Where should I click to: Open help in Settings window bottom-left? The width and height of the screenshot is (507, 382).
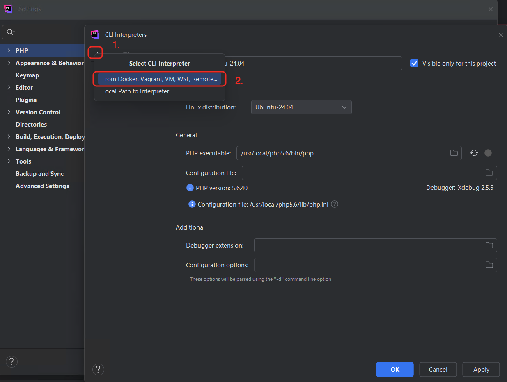[11, 362]
